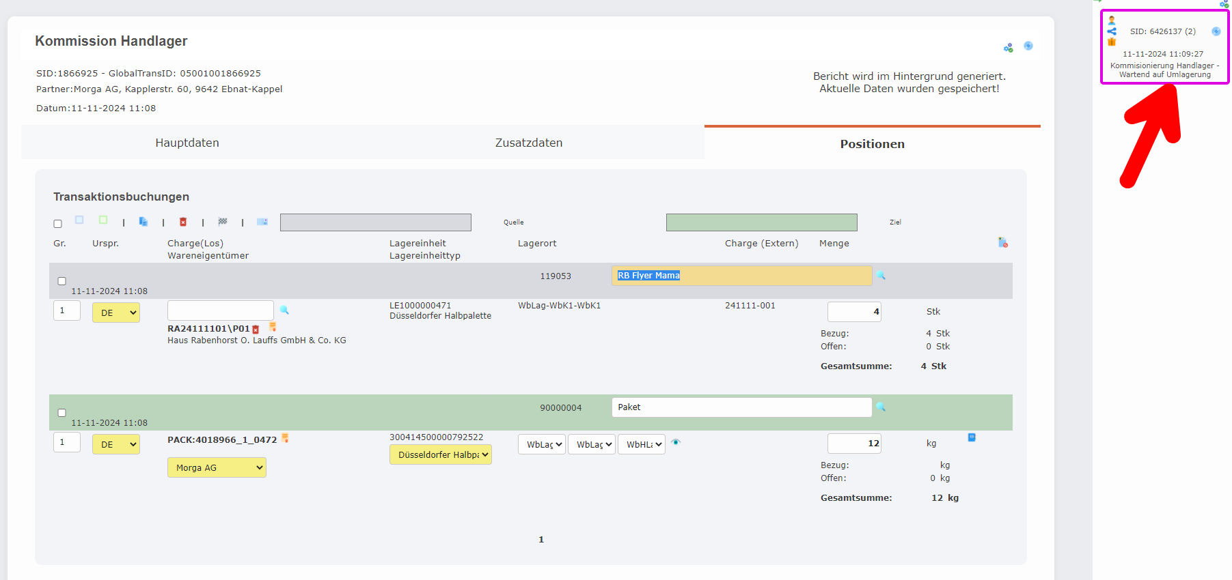
Task: Click gears icon in Kommission Handlager header
Action: point(1008,48)
